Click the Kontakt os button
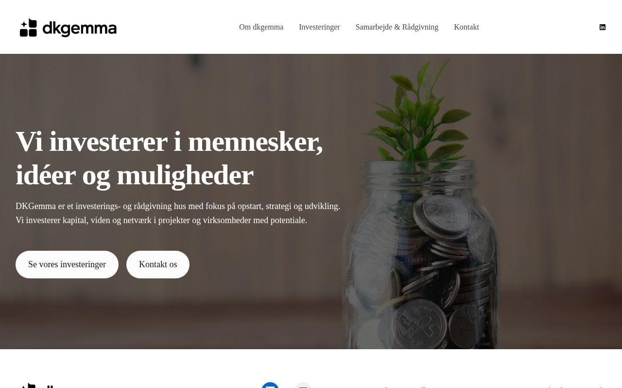This screenshot has width=622, height=388. point(158,264)
